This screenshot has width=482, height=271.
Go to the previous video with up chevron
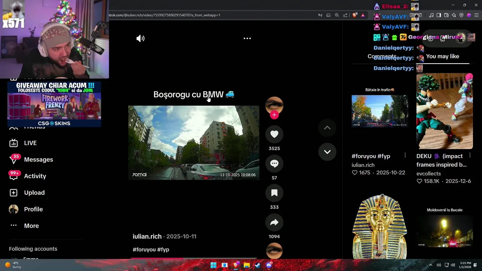pos(327,128)
